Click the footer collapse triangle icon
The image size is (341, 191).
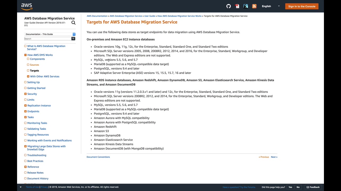(x=21, y=187)
